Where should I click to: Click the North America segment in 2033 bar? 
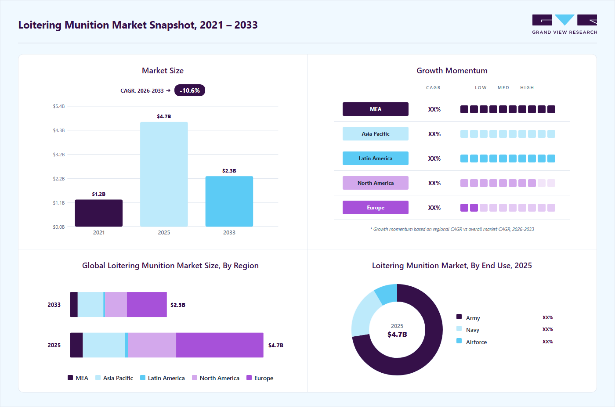(116, 304)
